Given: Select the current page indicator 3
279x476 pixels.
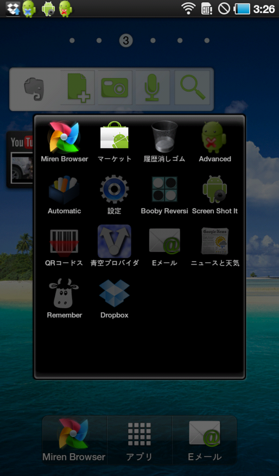Looking at the screenshot, I should click(126, 40).
